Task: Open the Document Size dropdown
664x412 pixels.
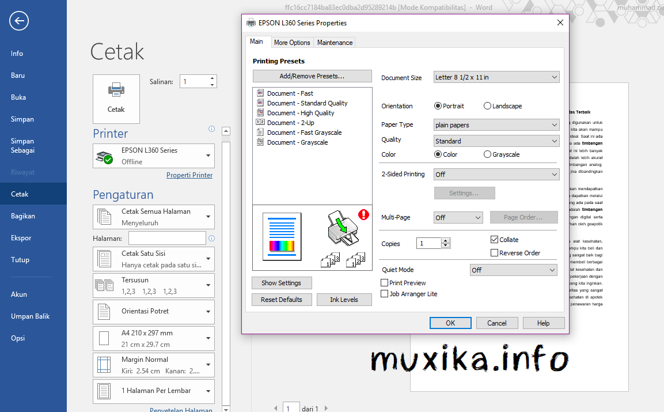Action: [x=496, y=77]
